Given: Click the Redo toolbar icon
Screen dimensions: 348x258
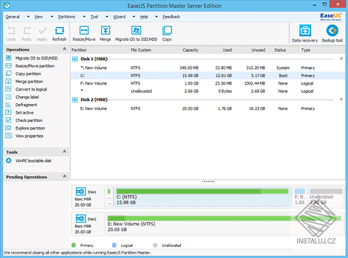Looking at the screenshot, I should point(27,34).
